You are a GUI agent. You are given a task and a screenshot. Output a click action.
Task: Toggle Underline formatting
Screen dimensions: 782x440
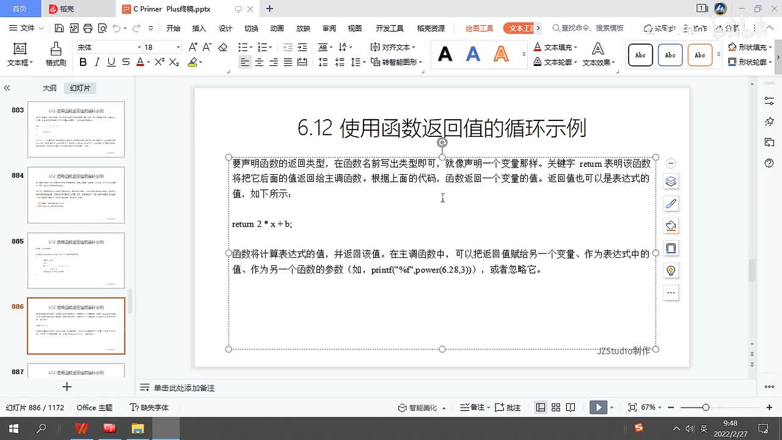tap(111, 62)
